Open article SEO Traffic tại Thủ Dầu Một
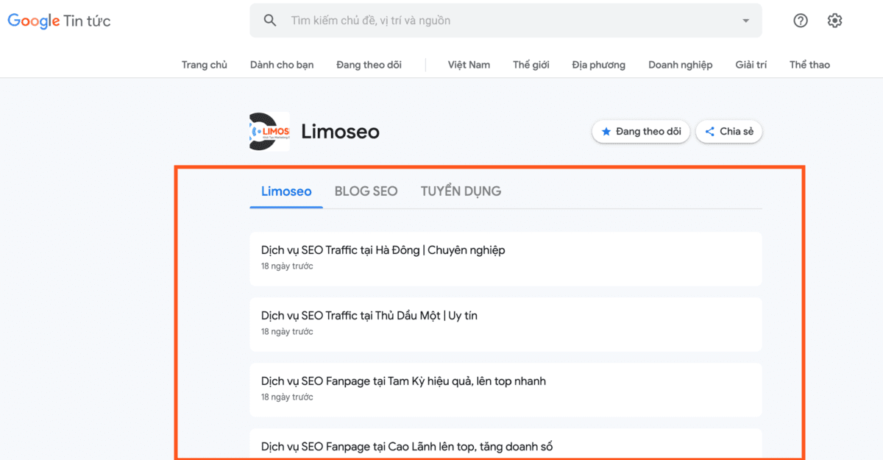The width and height of the screenshot is (883, 460). point(506,324)
